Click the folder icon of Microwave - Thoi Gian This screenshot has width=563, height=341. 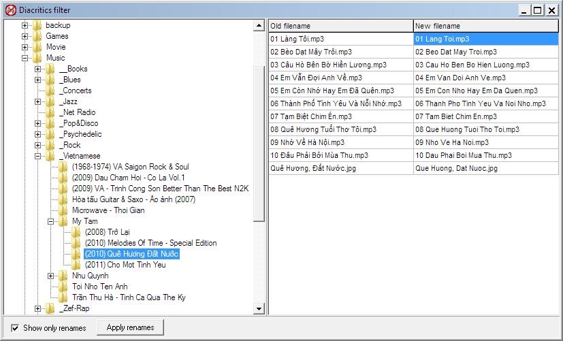point(63,210)
